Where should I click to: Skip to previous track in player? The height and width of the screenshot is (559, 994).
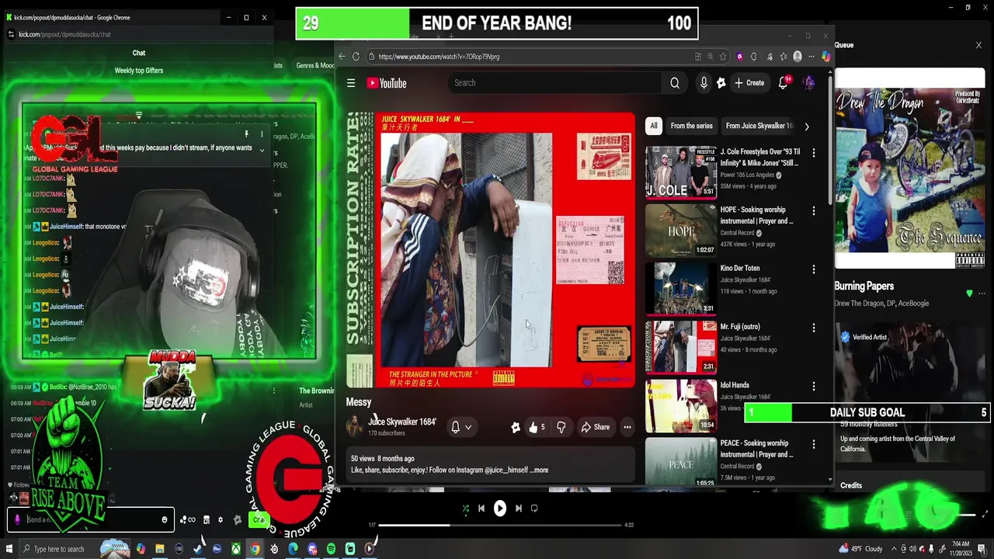[x=481, y=509]
